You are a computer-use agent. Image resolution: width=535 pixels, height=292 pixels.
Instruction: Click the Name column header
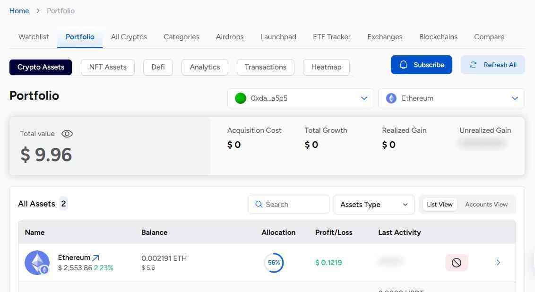(35, 232)
